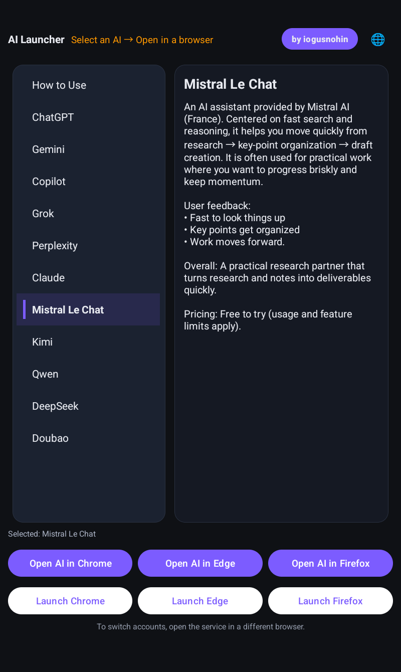Launch Edge browser
Screen dimensions: 401x672
click(200, 601)
